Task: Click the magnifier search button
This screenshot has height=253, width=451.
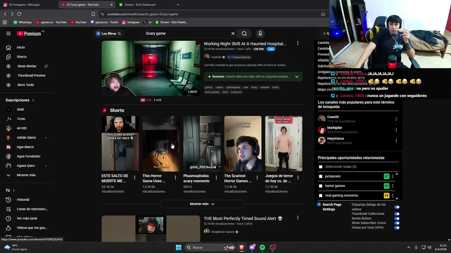Action: [x=244, y=33]
